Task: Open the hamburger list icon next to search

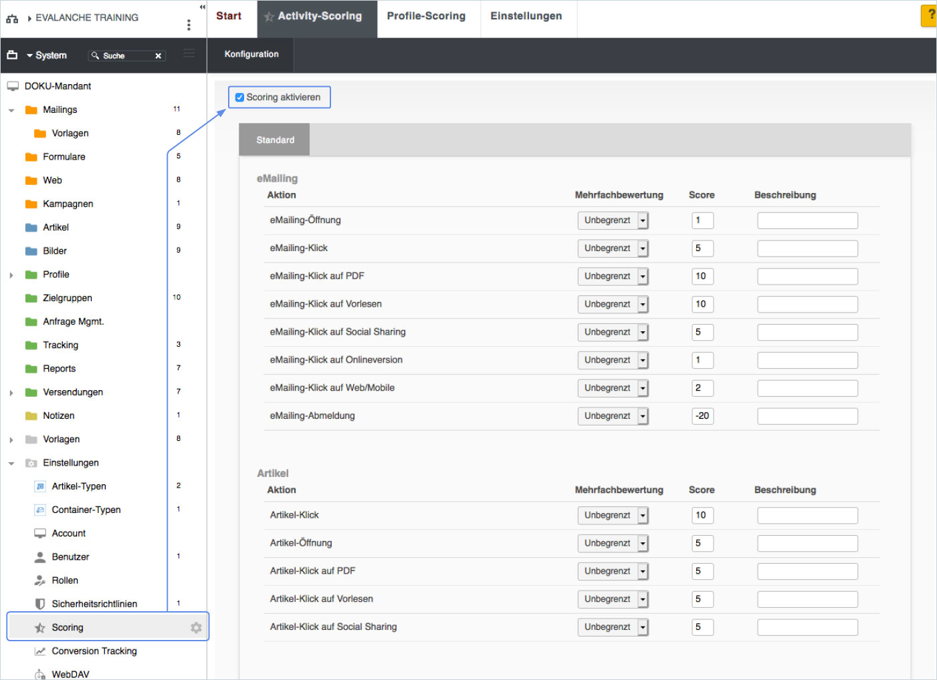Action: (189, 53)
